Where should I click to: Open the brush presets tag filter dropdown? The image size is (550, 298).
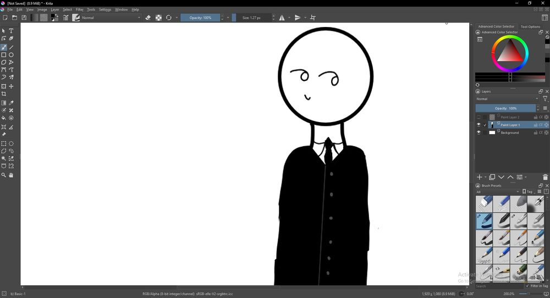tap(498, 192)
